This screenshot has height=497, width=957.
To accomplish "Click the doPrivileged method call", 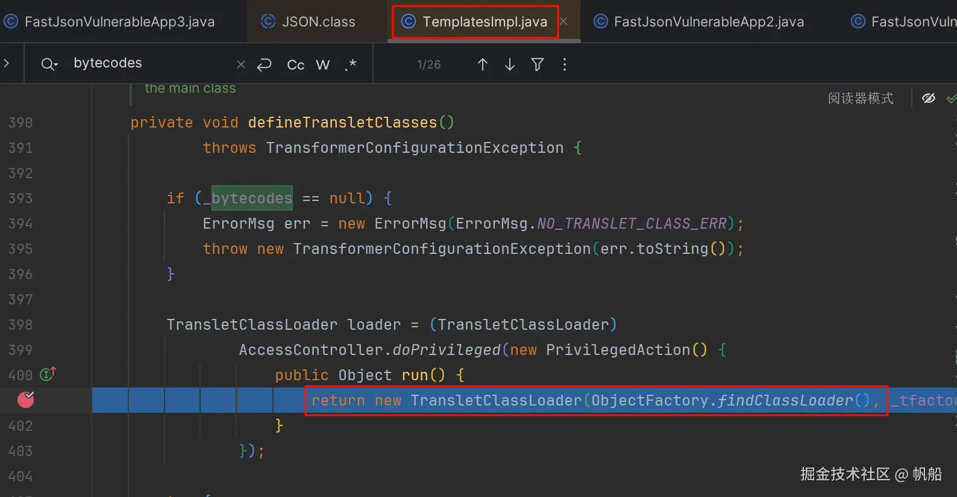I will [447, 350].
